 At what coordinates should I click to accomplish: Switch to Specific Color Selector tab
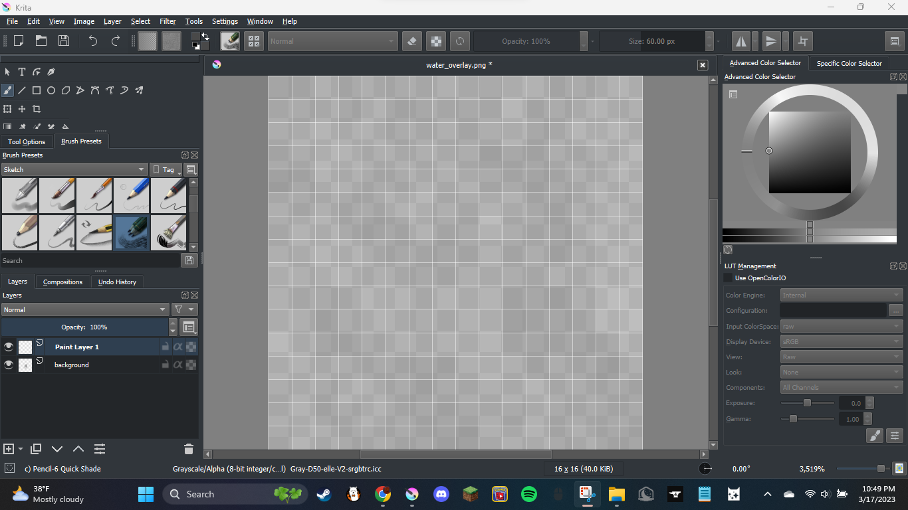(849, 63)
